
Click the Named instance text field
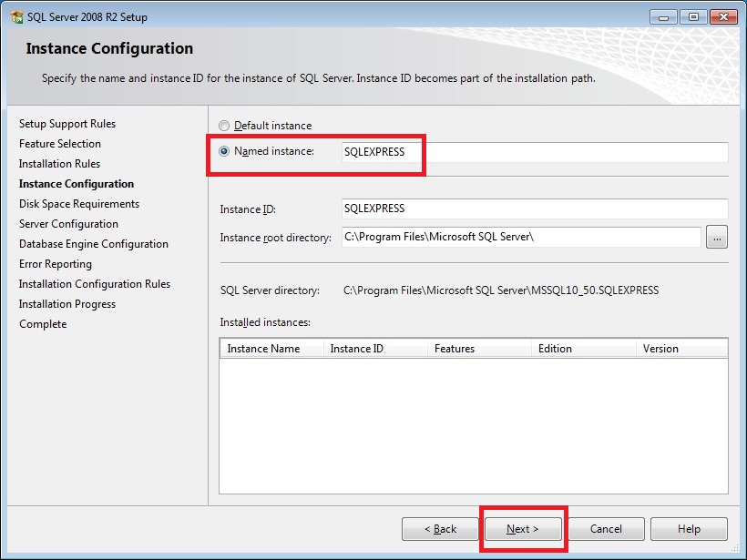pos(534,152)
